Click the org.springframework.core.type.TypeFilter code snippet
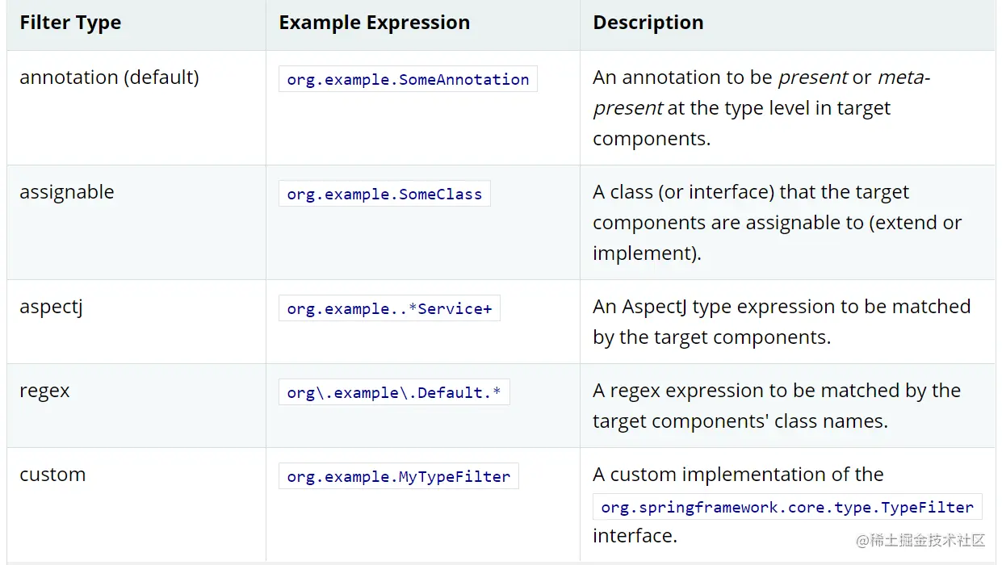 point(787,507)
